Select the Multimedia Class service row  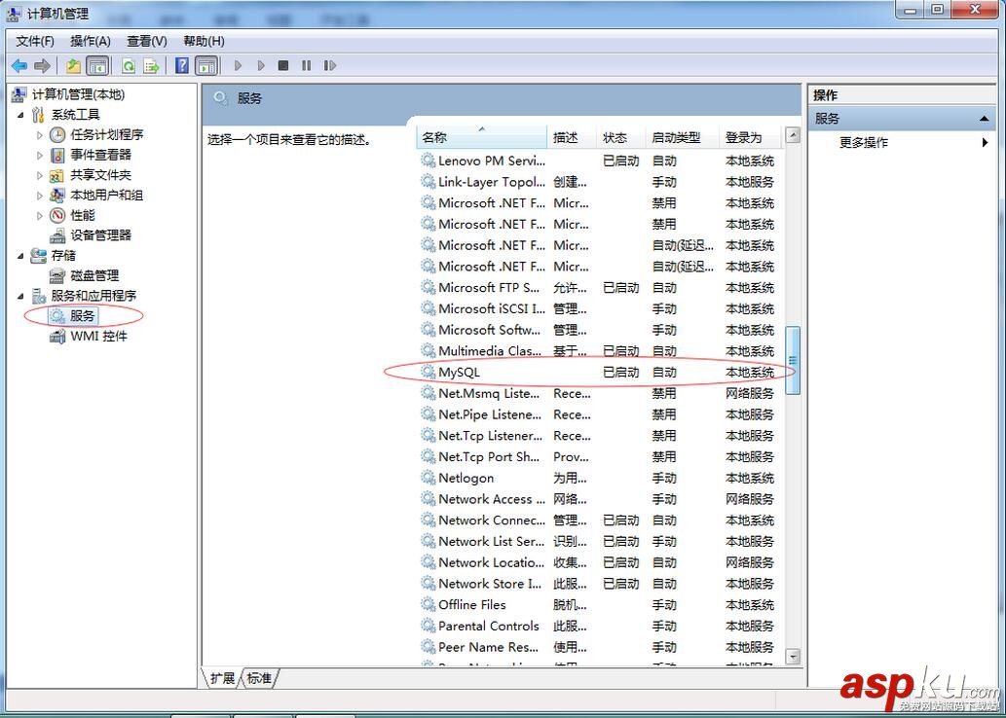[x=600, y=350]
